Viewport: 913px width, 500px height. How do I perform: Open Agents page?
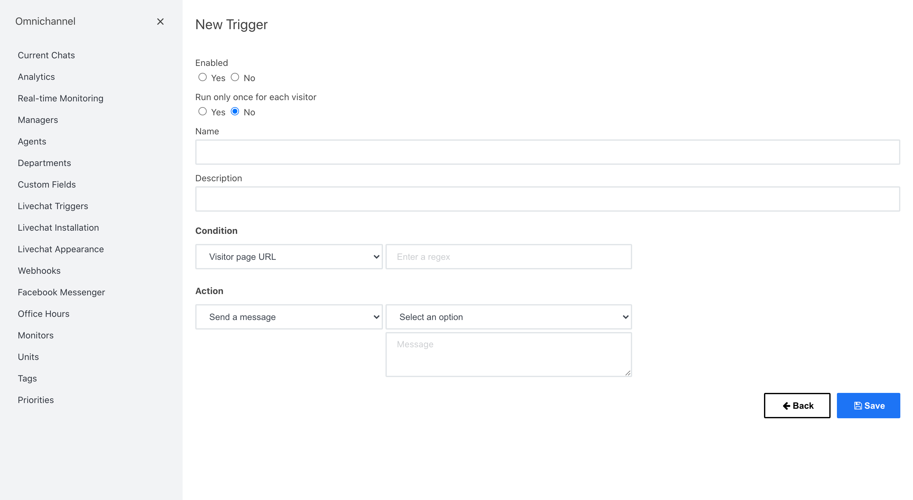pos(32,141)
